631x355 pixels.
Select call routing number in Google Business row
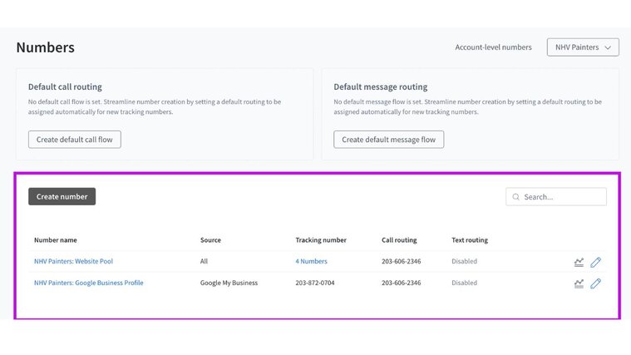pyautogui.click(x=402, y=283)
